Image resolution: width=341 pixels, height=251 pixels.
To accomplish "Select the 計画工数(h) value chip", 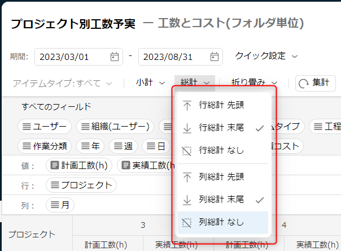I will tap(80, 166).
